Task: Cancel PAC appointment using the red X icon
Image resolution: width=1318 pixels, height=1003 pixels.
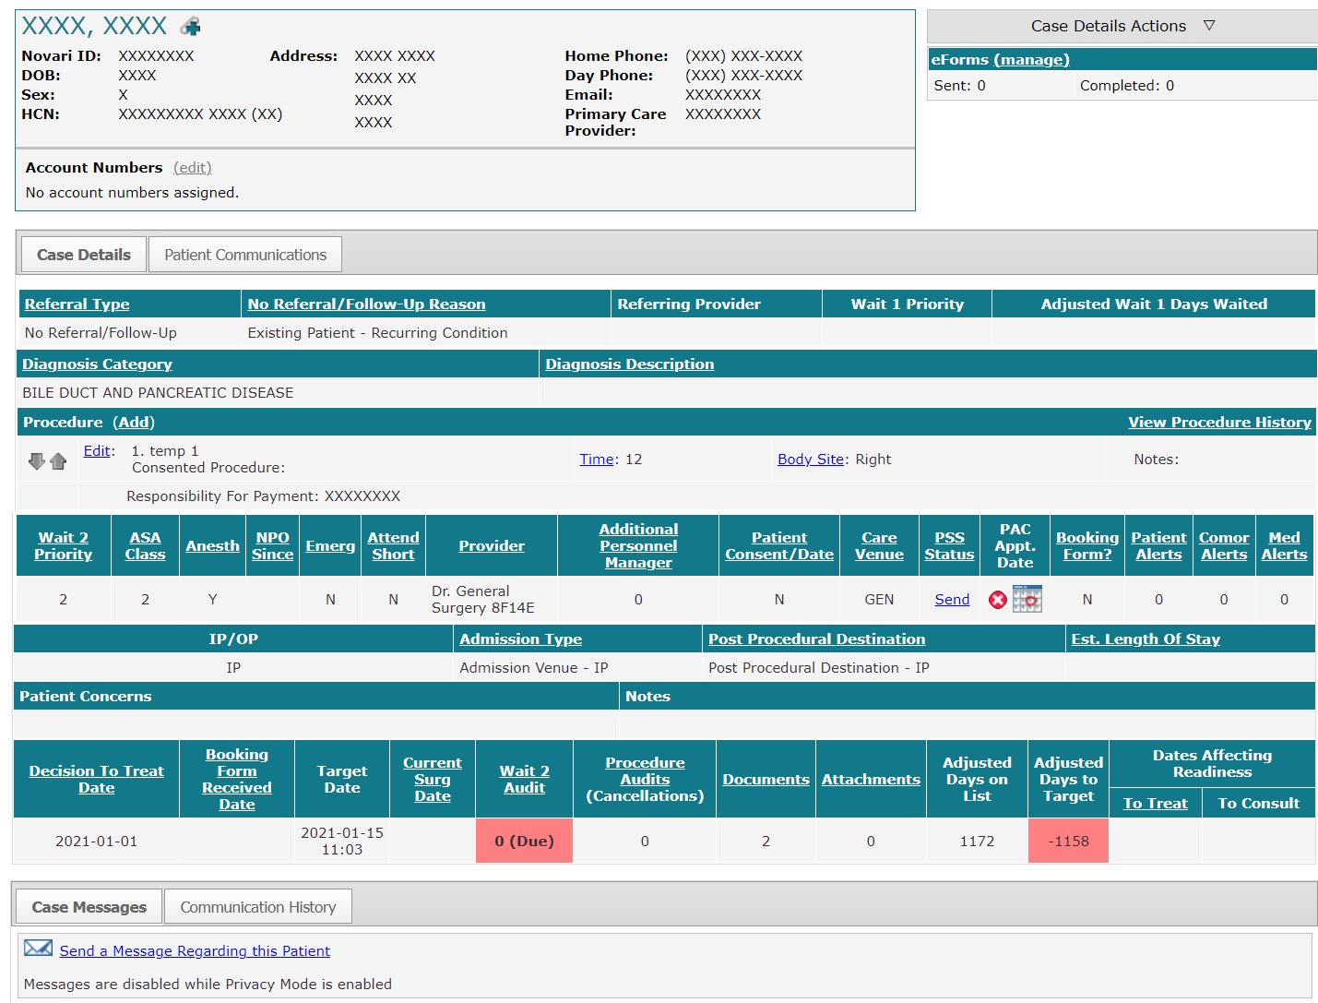Action: pyautogui.click(x=997, y=599)
